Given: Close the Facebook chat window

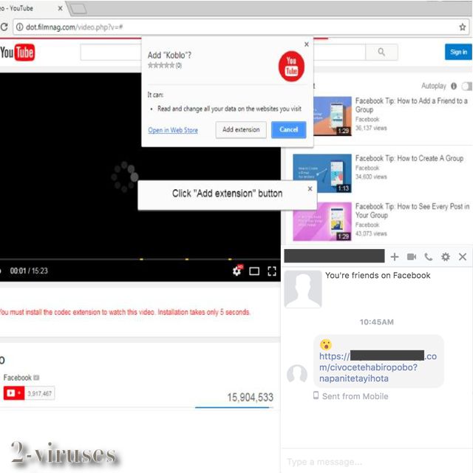Looking at the screenshot, I should [463, 256].
